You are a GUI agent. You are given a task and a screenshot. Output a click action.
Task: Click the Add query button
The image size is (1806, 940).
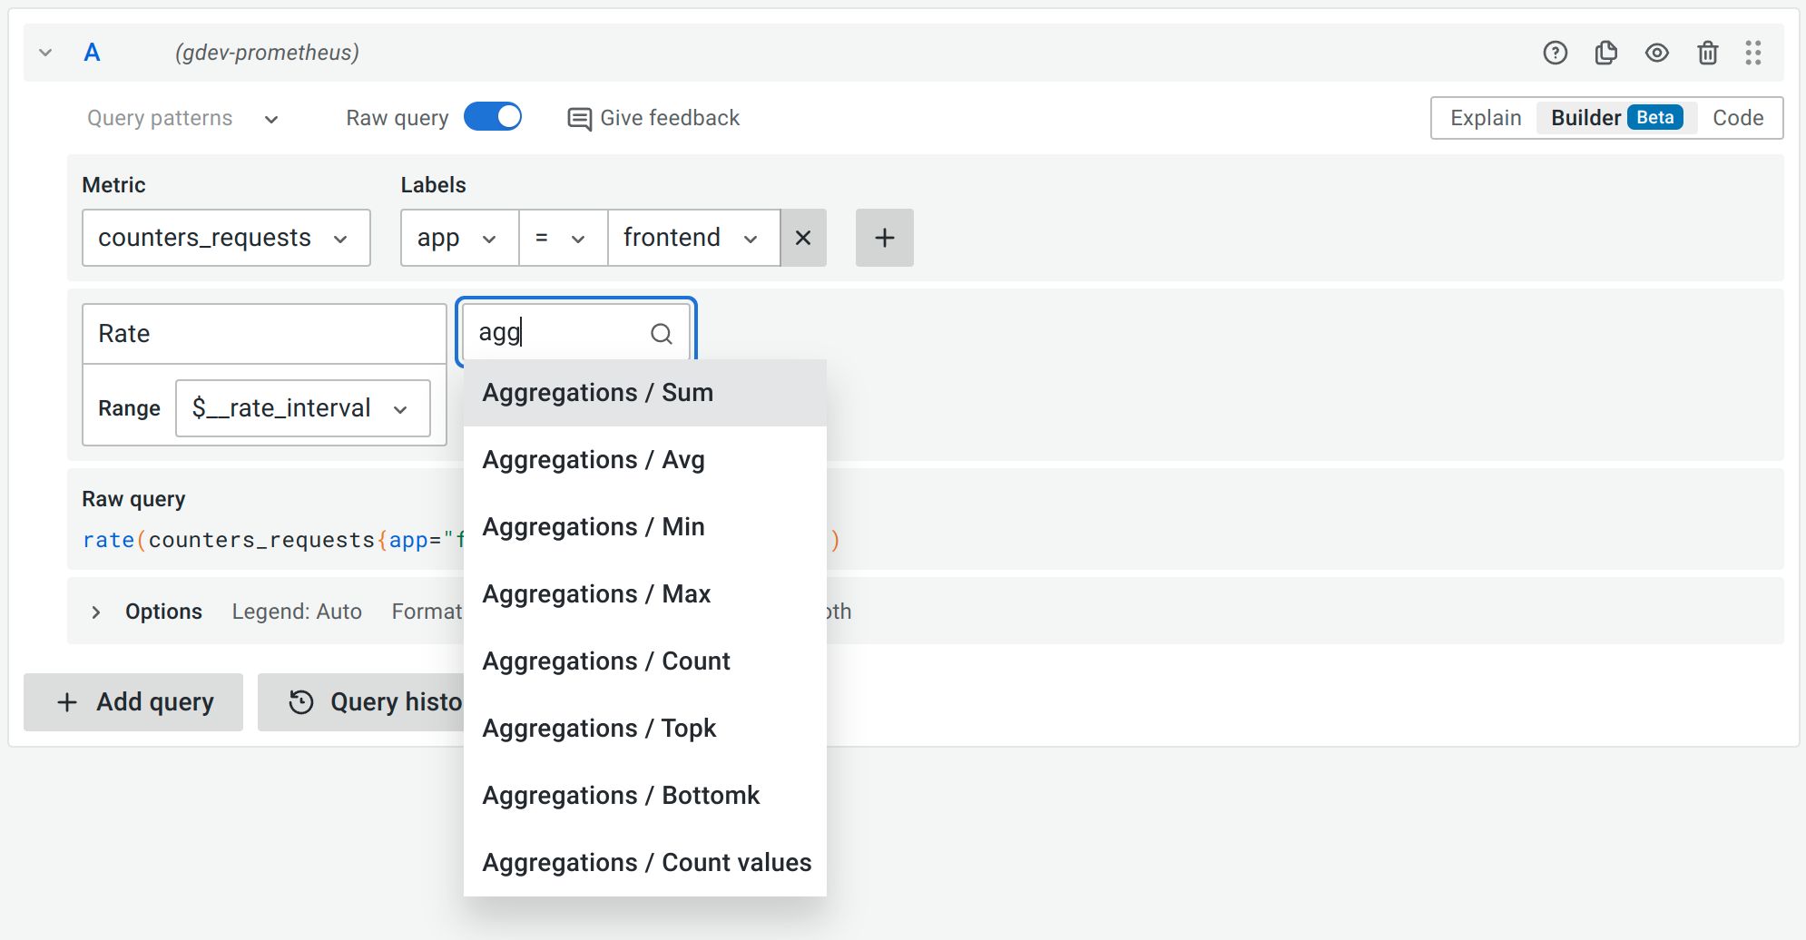click(133, 702)
